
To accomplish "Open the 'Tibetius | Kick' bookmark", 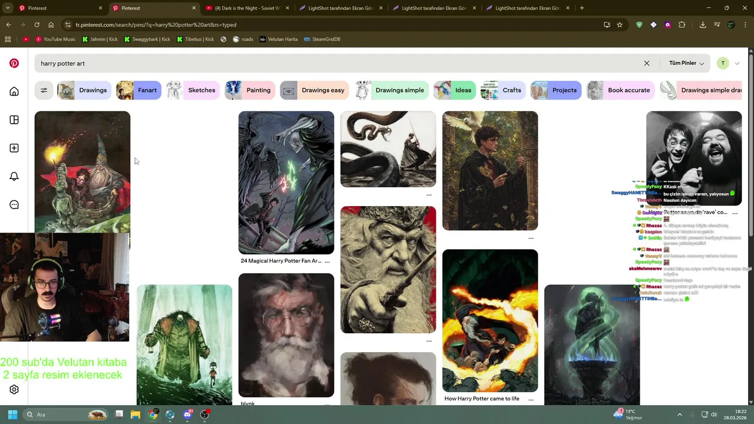I will (195, 39).
